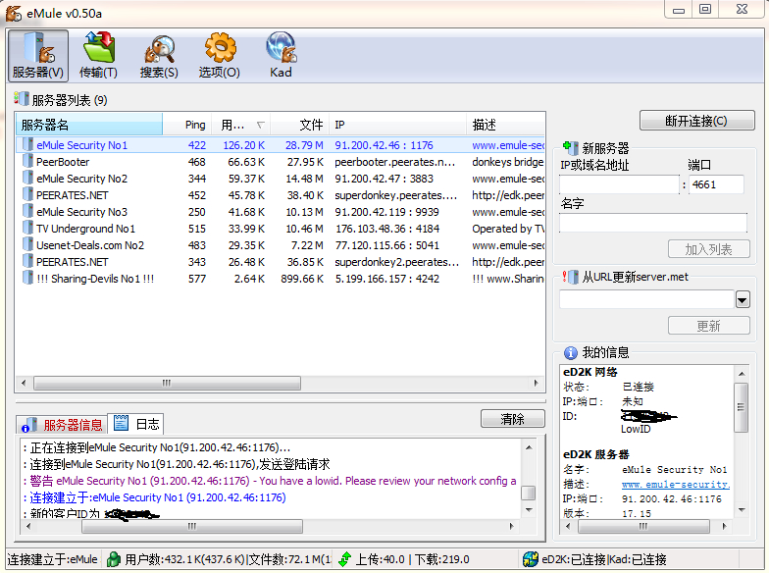The height and width of the screenshot is (573, 769).
Task: Sort by the Ping column header
Action: (187, 125)
